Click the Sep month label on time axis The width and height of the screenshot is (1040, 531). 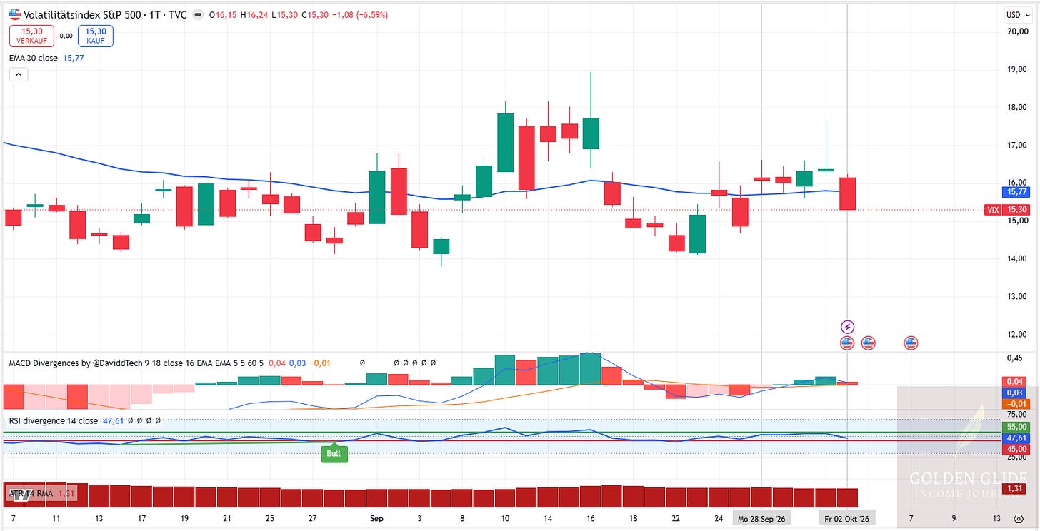click(x=377, y=519)
